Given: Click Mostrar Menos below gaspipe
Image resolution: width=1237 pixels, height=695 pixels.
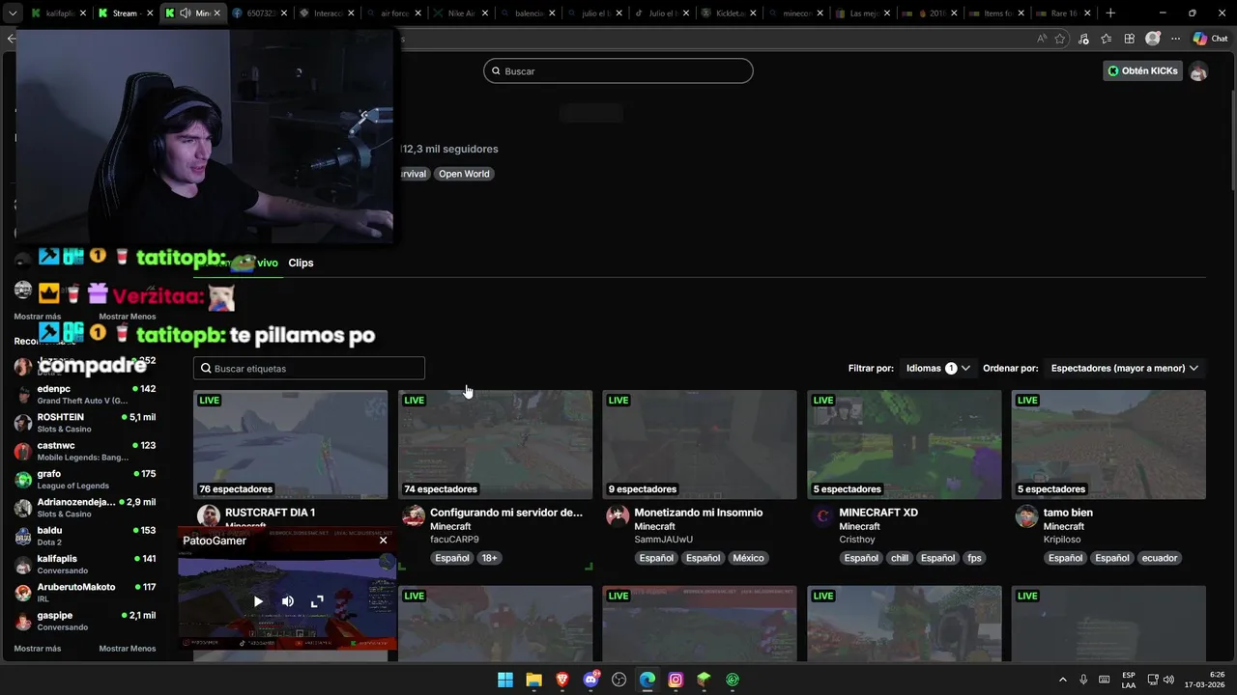Looking at the screenshot, I should [x=127, y=649].
